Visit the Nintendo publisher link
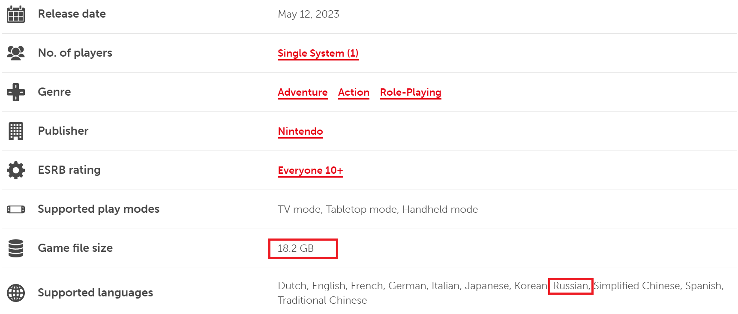The height and width of the screenshot is (314, 738). 300,131
